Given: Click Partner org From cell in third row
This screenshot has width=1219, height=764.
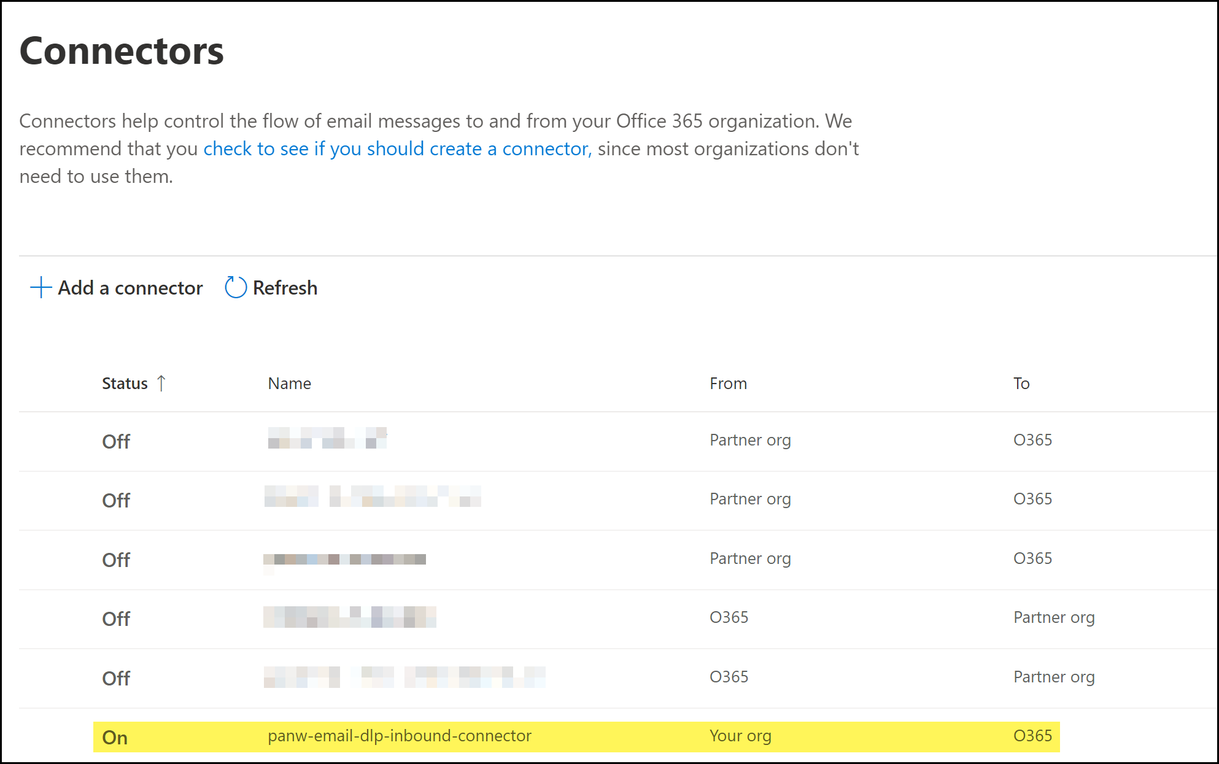Looking at the screenshot, I should coord(750,558).
